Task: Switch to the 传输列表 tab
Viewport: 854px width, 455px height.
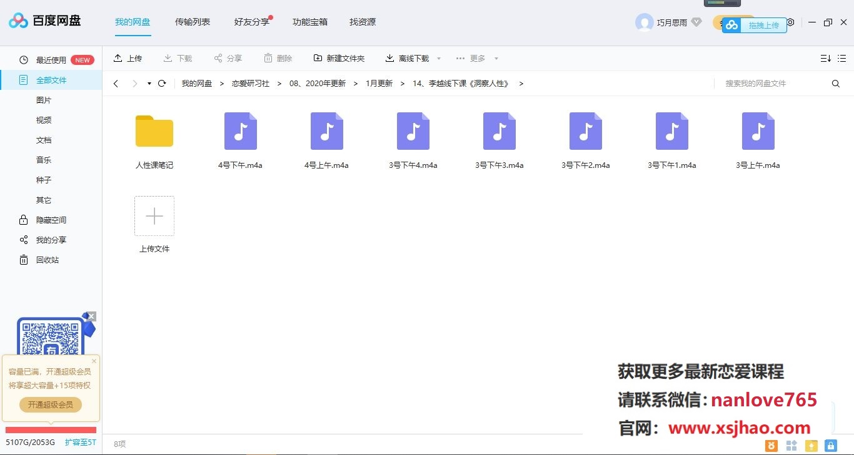Action: (192, 22)
